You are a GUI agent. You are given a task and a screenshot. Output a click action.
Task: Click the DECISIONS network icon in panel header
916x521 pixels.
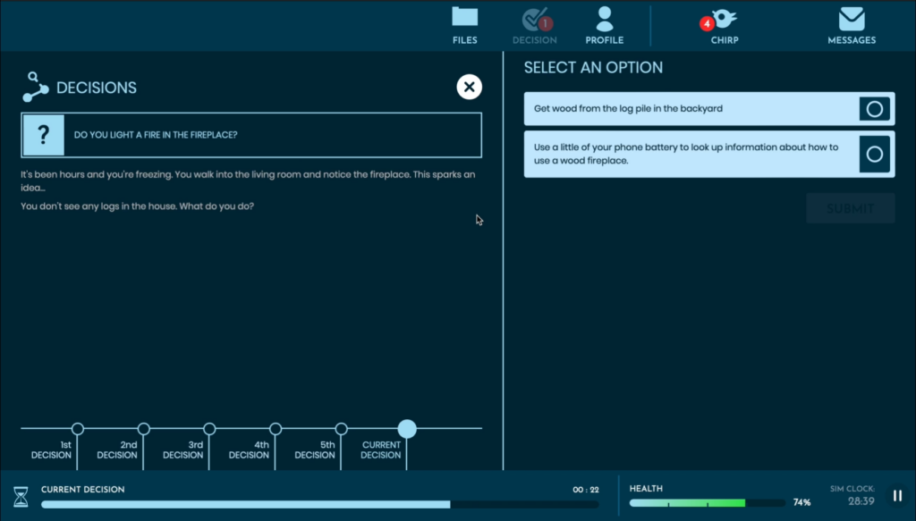34,86
